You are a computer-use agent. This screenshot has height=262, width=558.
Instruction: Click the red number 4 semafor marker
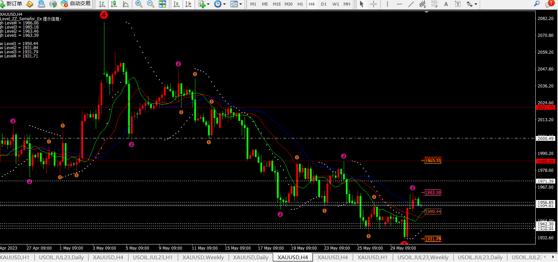click(x=104, y=15)
